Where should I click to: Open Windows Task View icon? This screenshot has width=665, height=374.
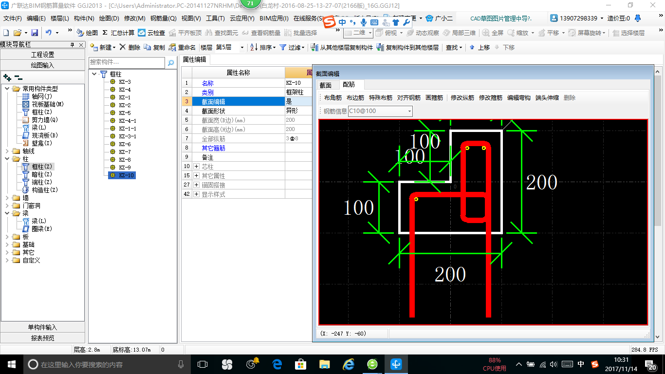click(x=202, y=364)
